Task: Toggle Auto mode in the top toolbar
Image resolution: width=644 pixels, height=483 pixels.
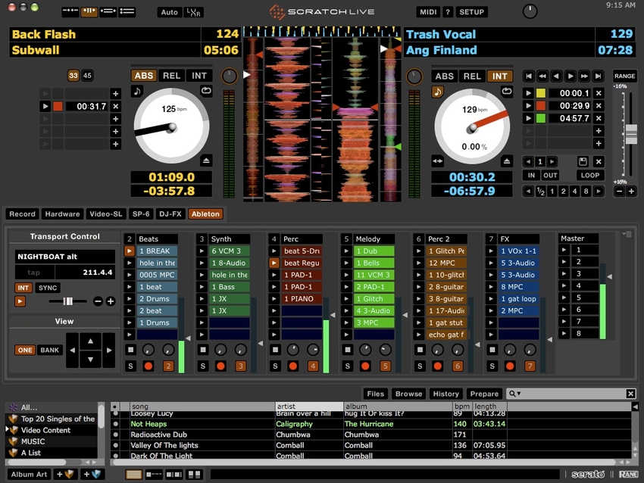Action: click(169, 12)
